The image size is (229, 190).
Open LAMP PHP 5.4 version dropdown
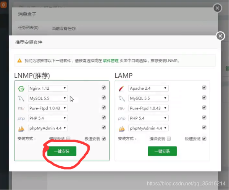coord(148,118)
